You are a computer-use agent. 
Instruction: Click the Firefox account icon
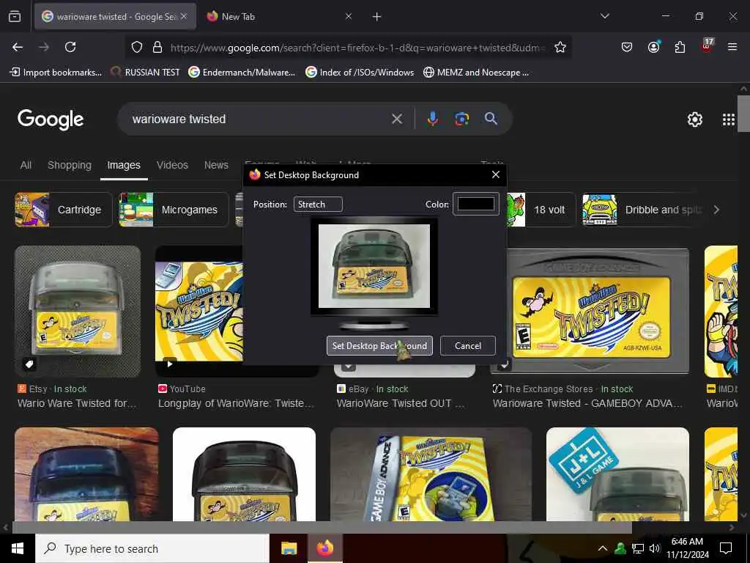653,46
